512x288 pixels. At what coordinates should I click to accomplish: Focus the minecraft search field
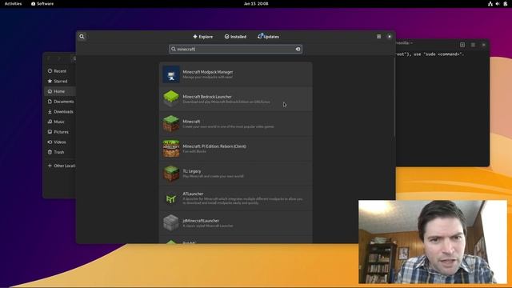[x=235, y=49]
